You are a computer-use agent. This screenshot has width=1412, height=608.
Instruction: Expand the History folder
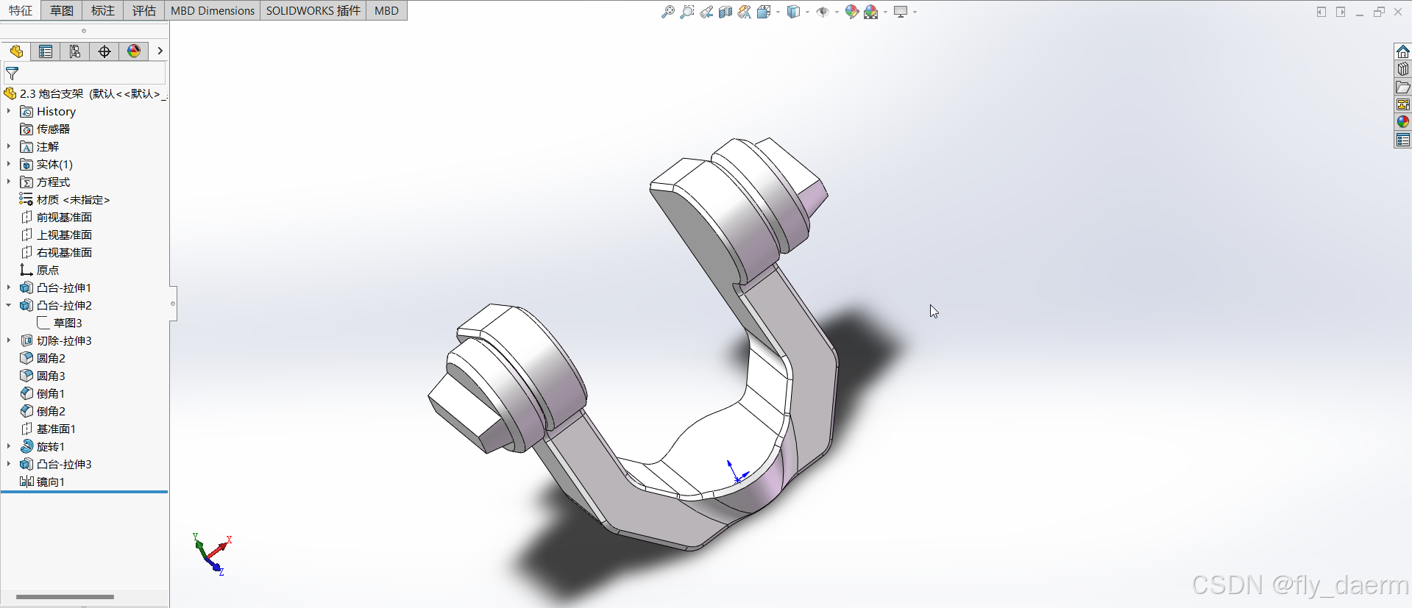pos(9,111)
